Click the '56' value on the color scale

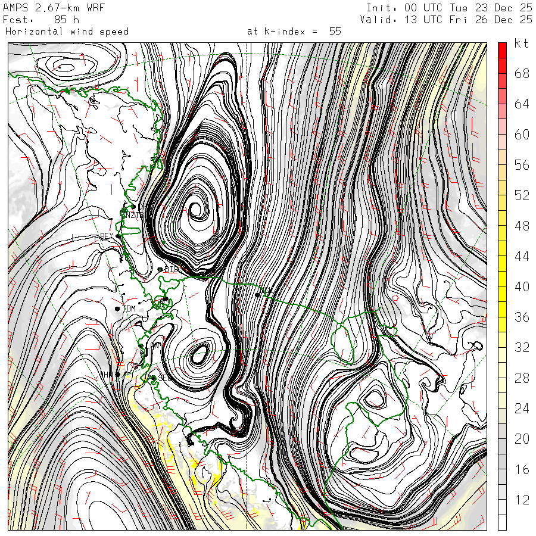tap(522, 165)
